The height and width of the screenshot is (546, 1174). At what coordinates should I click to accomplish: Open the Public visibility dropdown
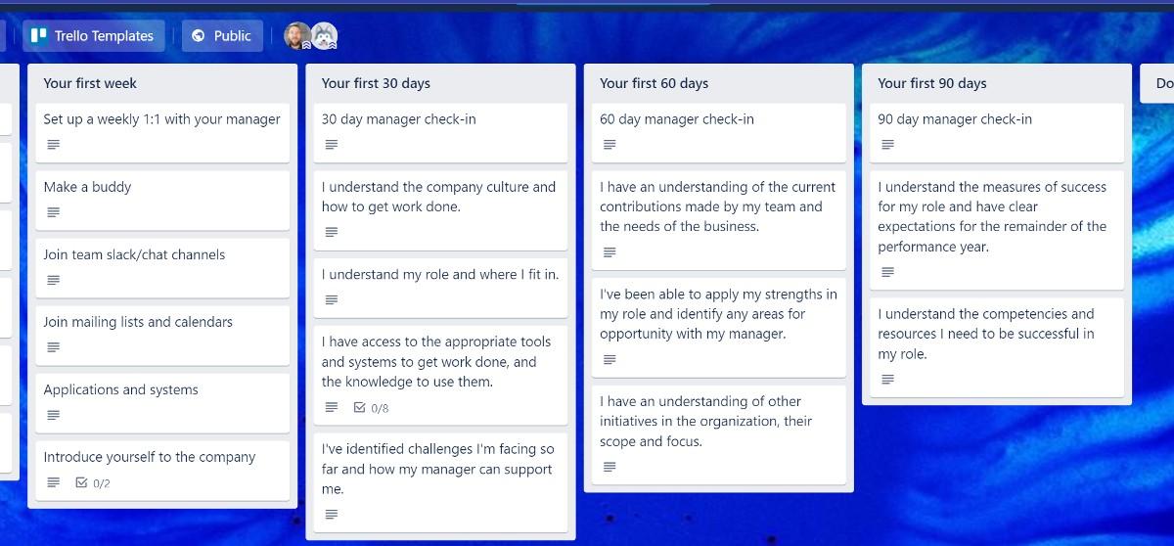click(x=222, y=36)
